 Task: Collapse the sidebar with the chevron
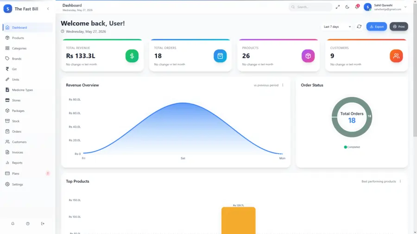pos(48,9)
